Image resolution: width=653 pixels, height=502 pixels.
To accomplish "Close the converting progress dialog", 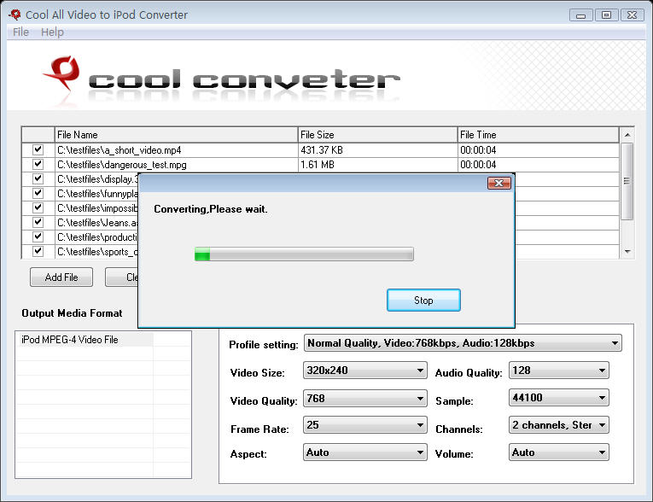I will pos(498,184).
